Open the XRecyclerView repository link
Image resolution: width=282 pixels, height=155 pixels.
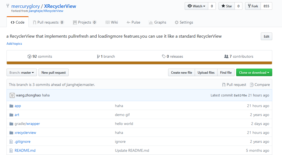(60, 6)
